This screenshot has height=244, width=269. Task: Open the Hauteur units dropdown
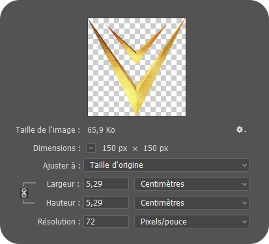click(x=192, y=203)
